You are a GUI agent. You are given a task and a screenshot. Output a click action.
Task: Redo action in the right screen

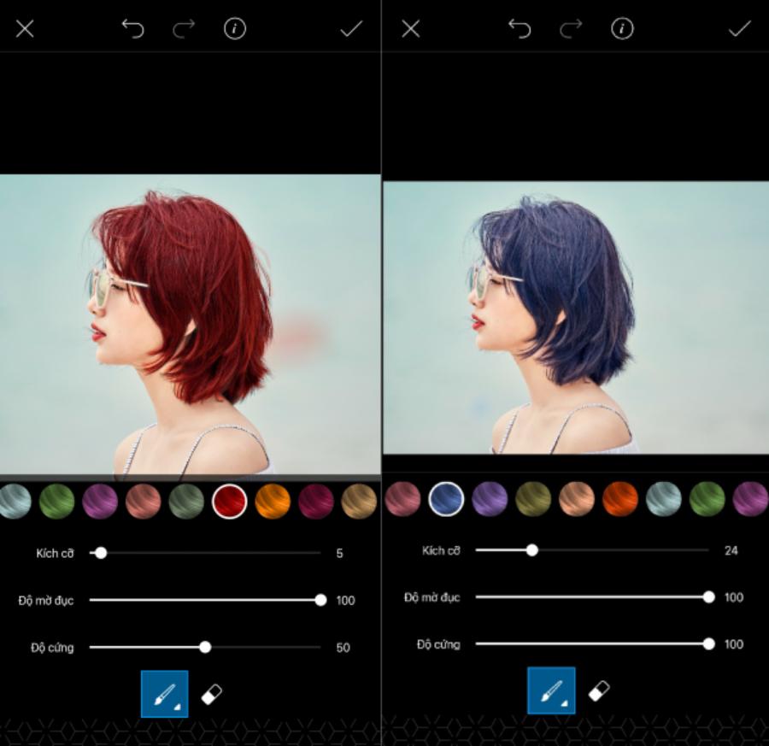pos(571,29)
